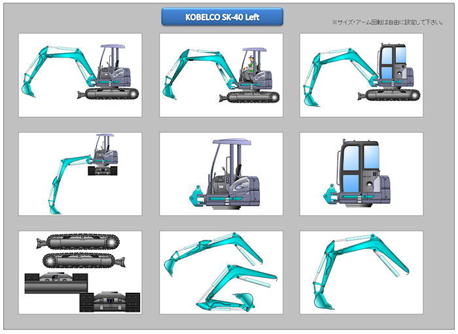Viewport: 458px width, 334px height.
Task: Select front-view excavator with arm lowered thumbnail
Action: click(x=80, y=174)
